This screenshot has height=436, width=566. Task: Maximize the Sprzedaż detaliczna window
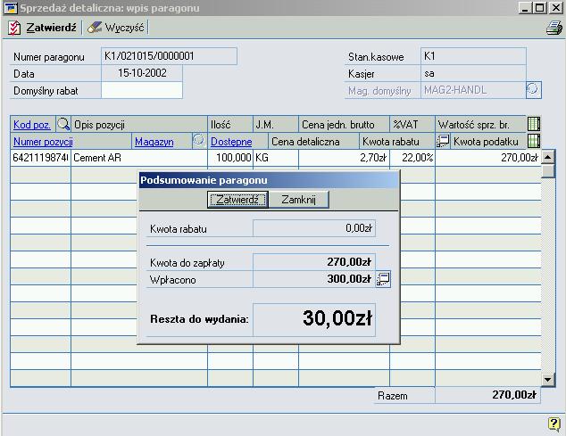(539, 7)
